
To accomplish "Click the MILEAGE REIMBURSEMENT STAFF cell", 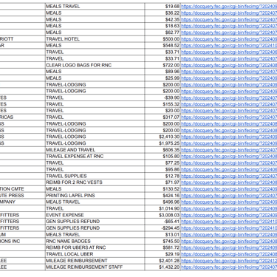I will coord(95,267).
